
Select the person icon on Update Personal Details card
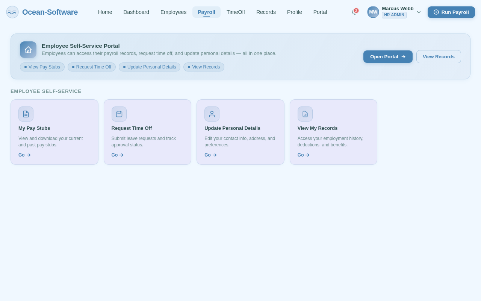[x=212, y=114]
